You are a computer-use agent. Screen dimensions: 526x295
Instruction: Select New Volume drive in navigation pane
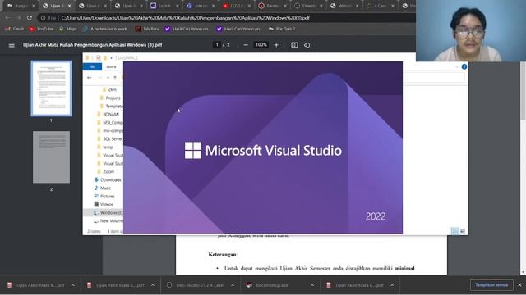click(108, 221)
